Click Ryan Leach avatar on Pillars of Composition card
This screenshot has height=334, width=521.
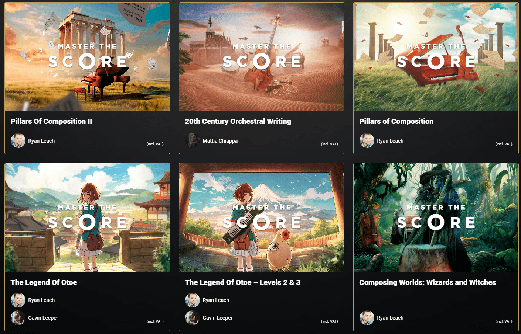point(367,140)
